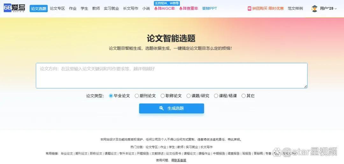Focus the 论文方向 text input area
Viewport: 344px width, 164px height.
172,76
